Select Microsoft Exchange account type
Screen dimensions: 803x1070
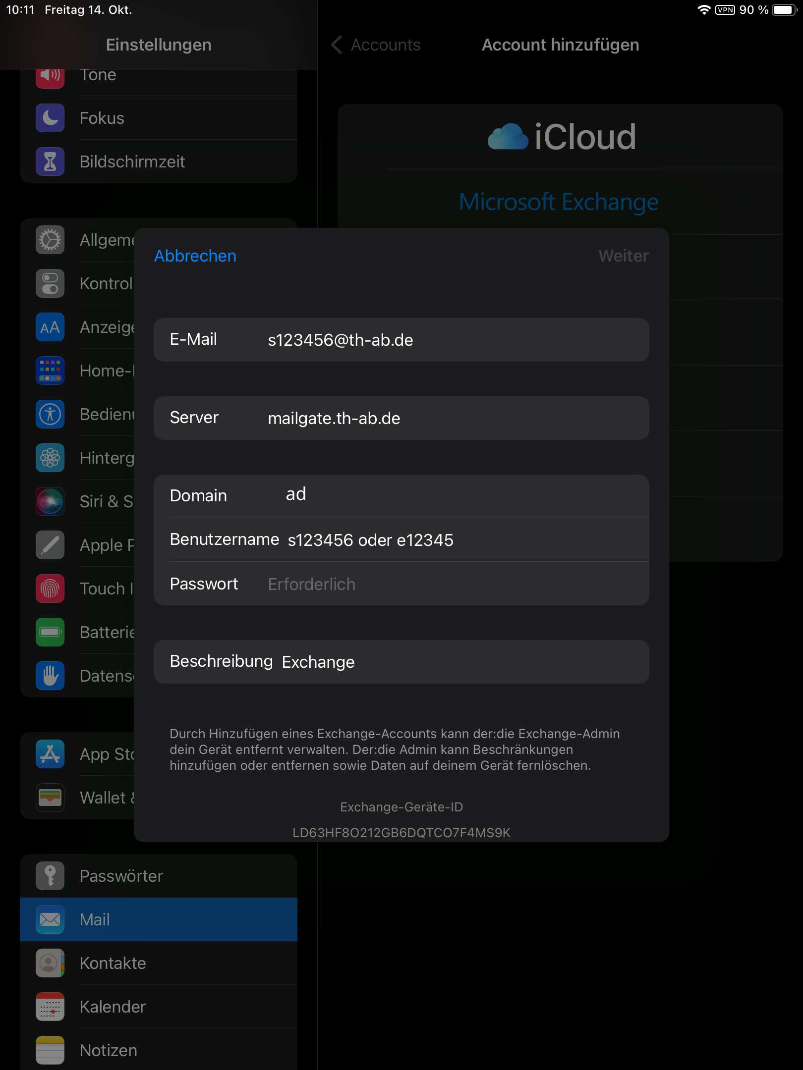point(559,202)
